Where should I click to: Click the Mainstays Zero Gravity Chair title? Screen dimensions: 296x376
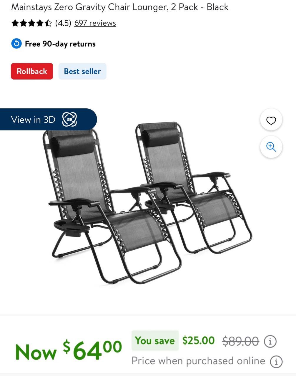click(x=120, y=7)
